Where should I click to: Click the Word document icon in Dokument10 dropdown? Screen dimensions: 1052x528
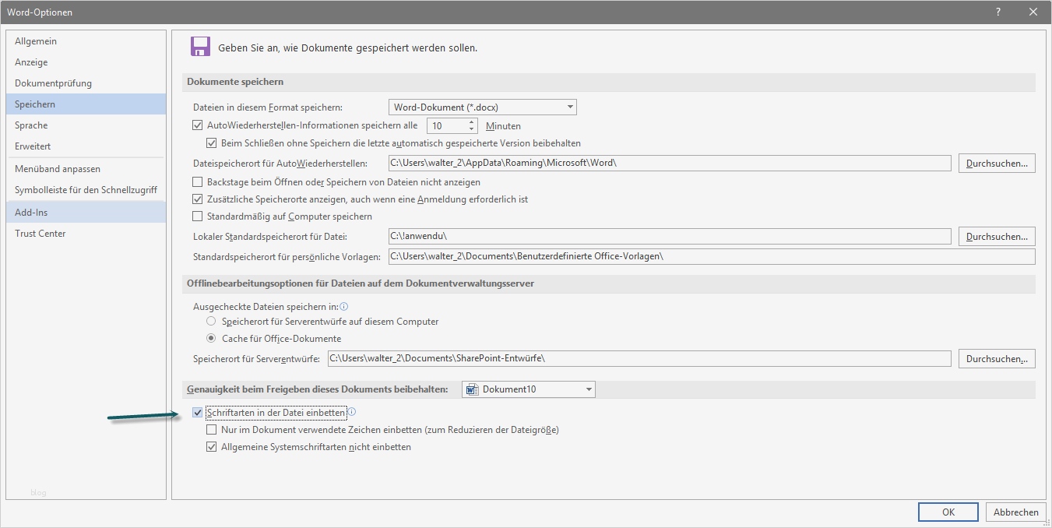pos(471,389)
